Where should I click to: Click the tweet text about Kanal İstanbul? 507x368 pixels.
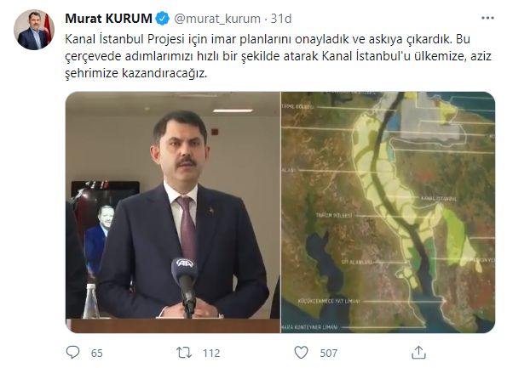pyautogui.click(x=278, y=56)
